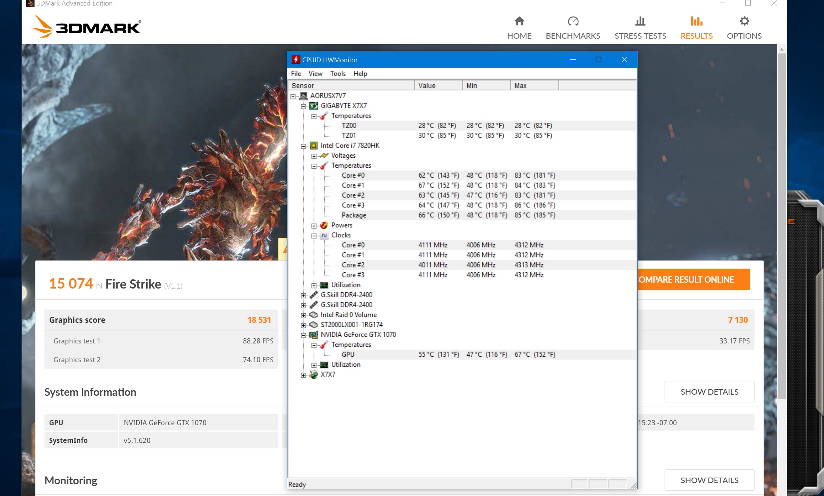
Task: Click the Clocks waveform icon
Action: 324,235
